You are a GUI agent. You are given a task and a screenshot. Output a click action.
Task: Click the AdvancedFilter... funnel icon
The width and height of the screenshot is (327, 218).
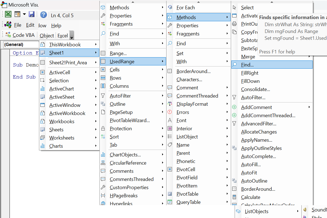pyautogui.click(x=234, y=123)
